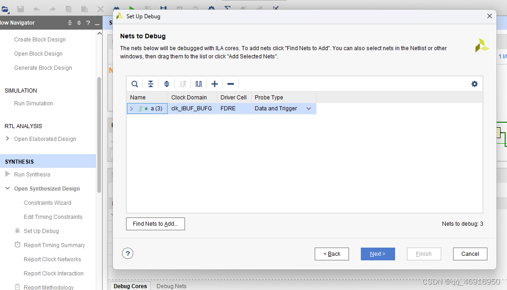This screenshot has width=507, height=290.
Task: Switch to the Debug Nets tab
Action: coord(171,286)
